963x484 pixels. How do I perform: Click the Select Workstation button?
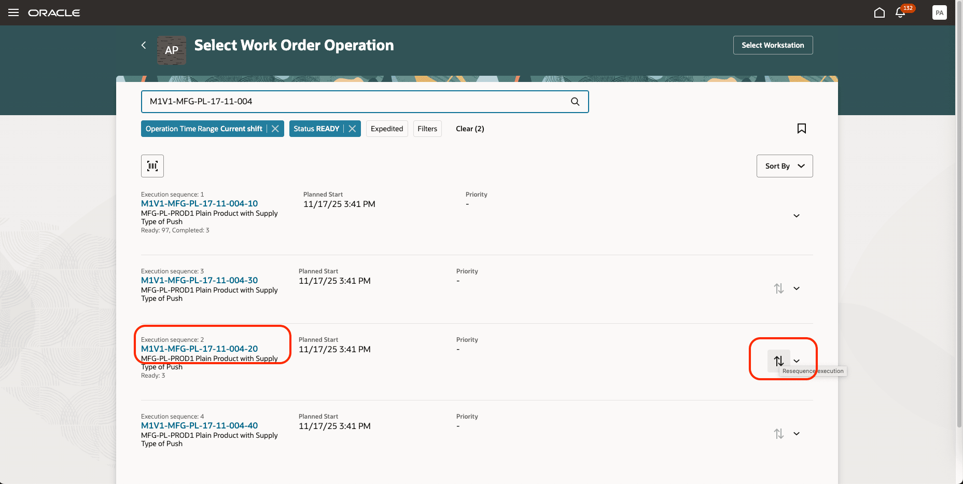pyautogui.click(x=772, y=45)
